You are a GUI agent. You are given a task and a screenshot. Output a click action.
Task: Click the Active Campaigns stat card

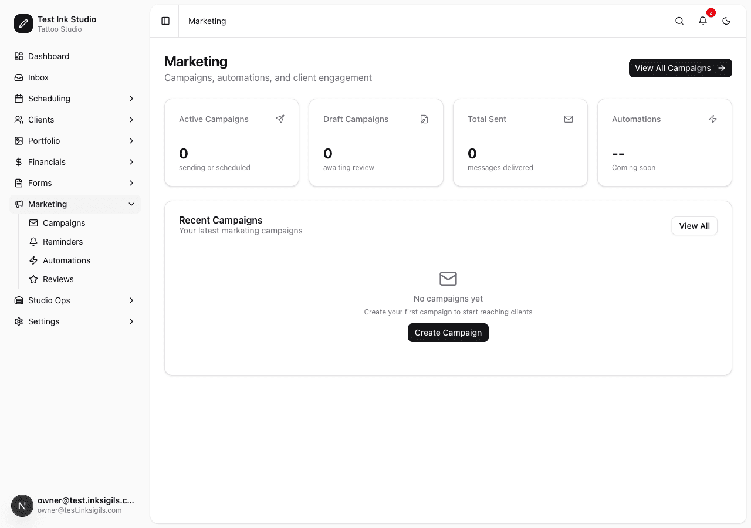click(231, 143)
